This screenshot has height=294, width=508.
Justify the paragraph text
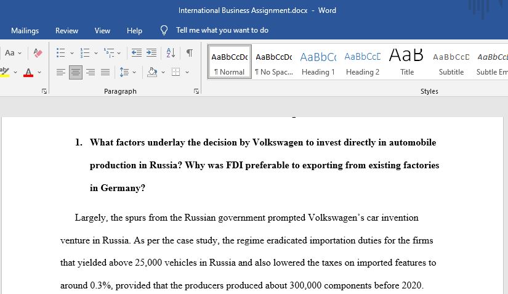[105, 72]
